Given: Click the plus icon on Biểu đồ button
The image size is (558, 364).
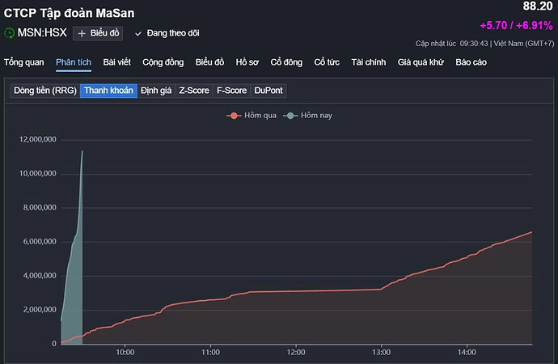Looking at the screenshot, I should [82, 33].
